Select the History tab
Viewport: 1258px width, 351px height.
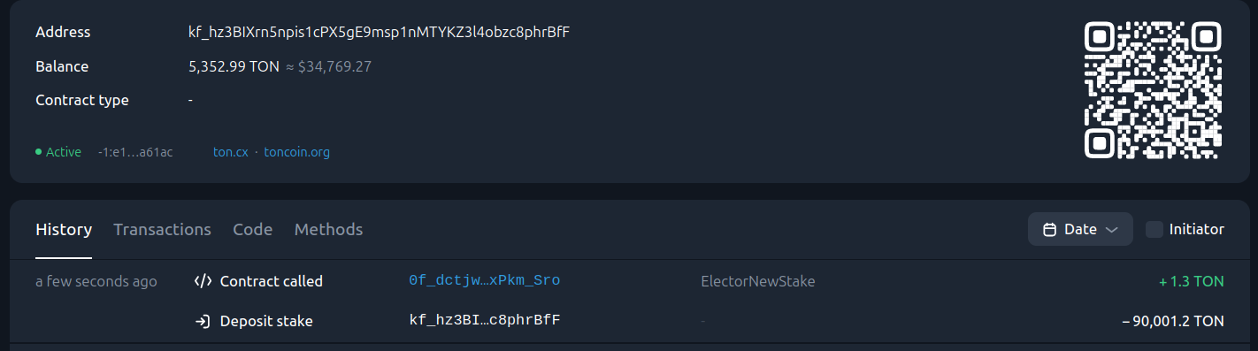(x=64, y=229)
